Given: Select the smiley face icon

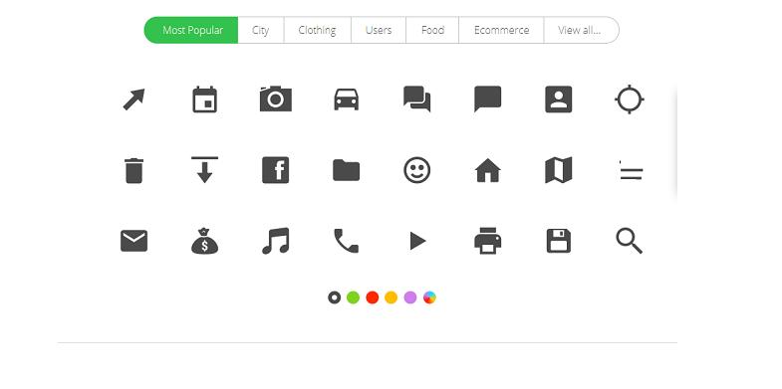Looking at the screenshot, I should point(417,170).
